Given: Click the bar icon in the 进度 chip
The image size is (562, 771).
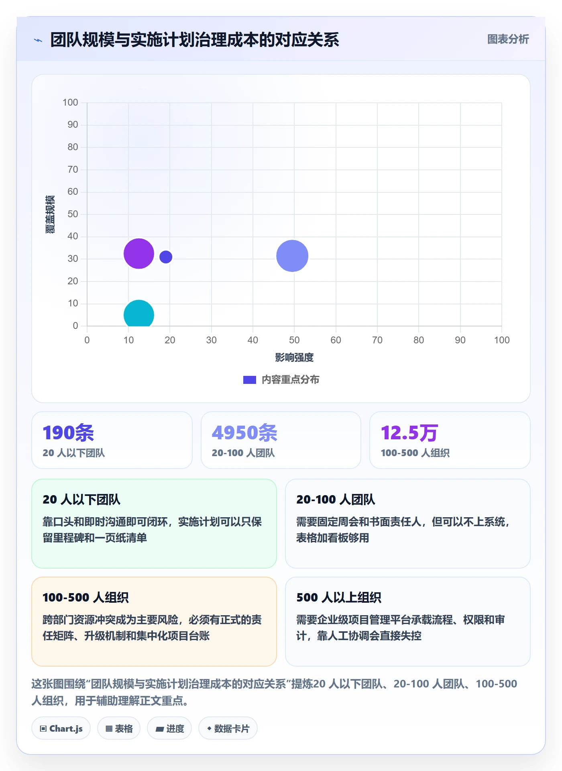Looking at the screenshot, I should [160, 729].
